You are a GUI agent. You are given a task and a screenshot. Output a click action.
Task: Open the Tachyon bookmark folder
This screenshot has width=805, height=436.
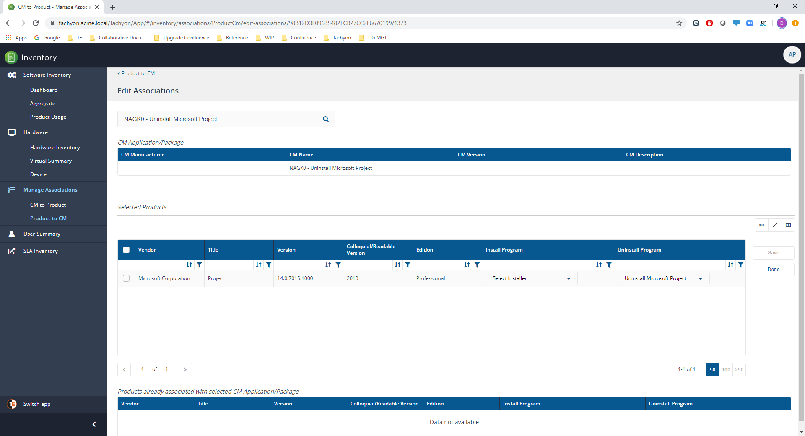(338, 38)
